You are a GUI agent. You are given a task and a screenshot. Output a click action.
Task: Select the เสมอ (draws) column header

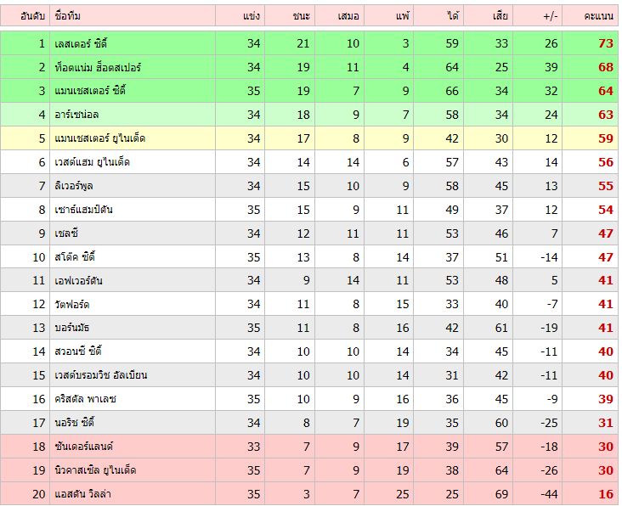(x=348, y=15)
